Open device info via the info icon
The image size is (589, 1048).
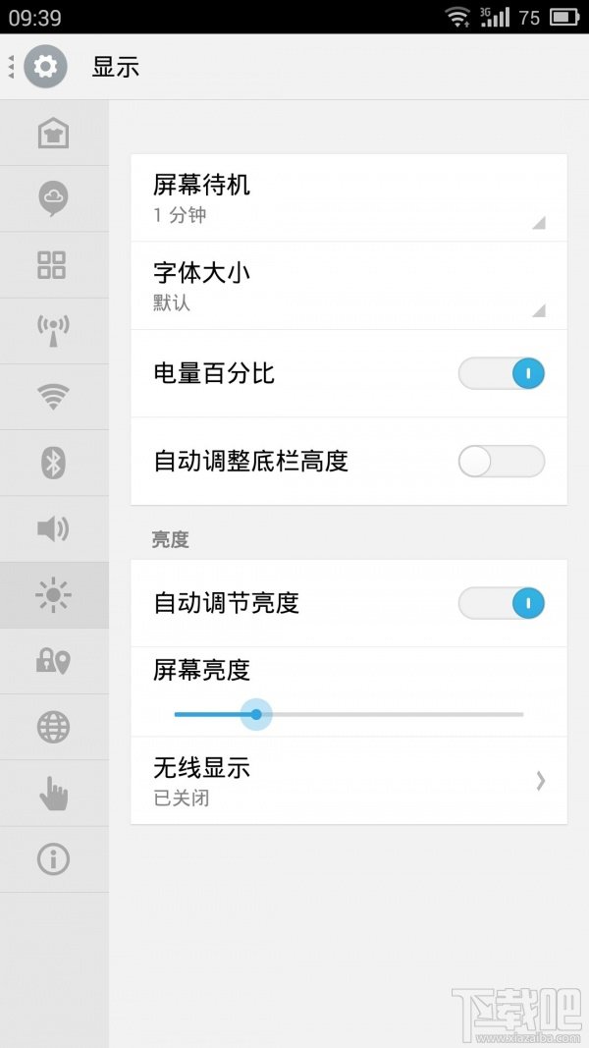[x=54, y=858]
